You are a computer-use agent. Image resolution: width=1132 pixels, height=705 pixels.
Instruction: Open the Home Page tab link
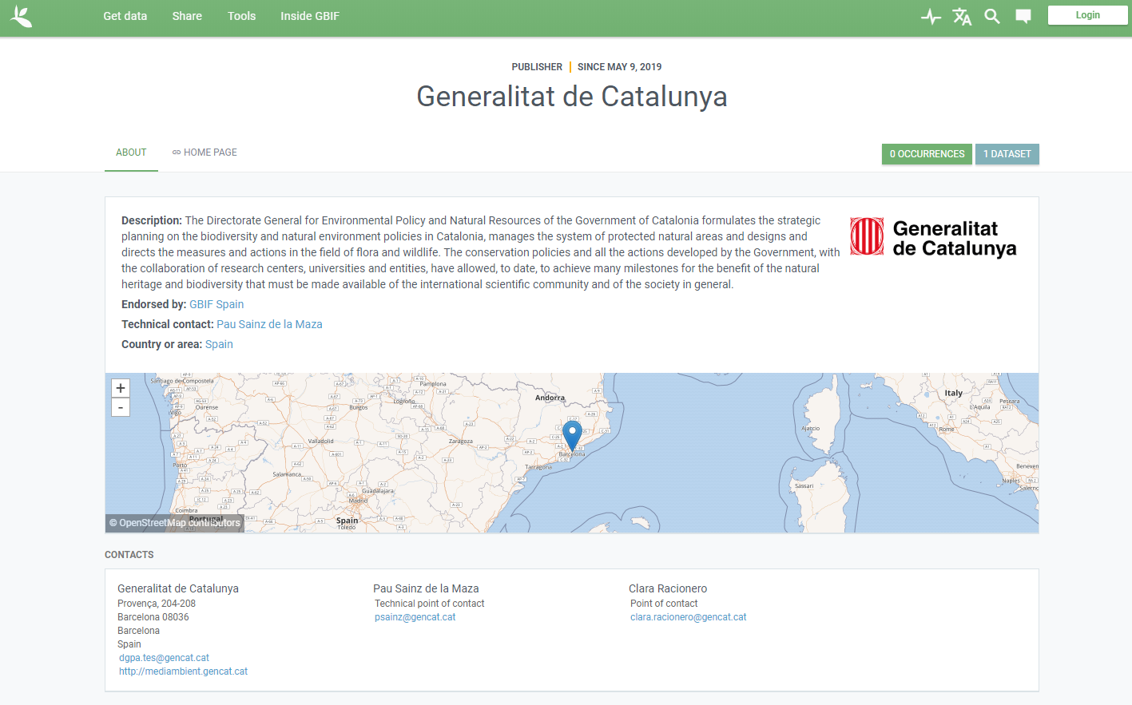click(x=205, y=152)
